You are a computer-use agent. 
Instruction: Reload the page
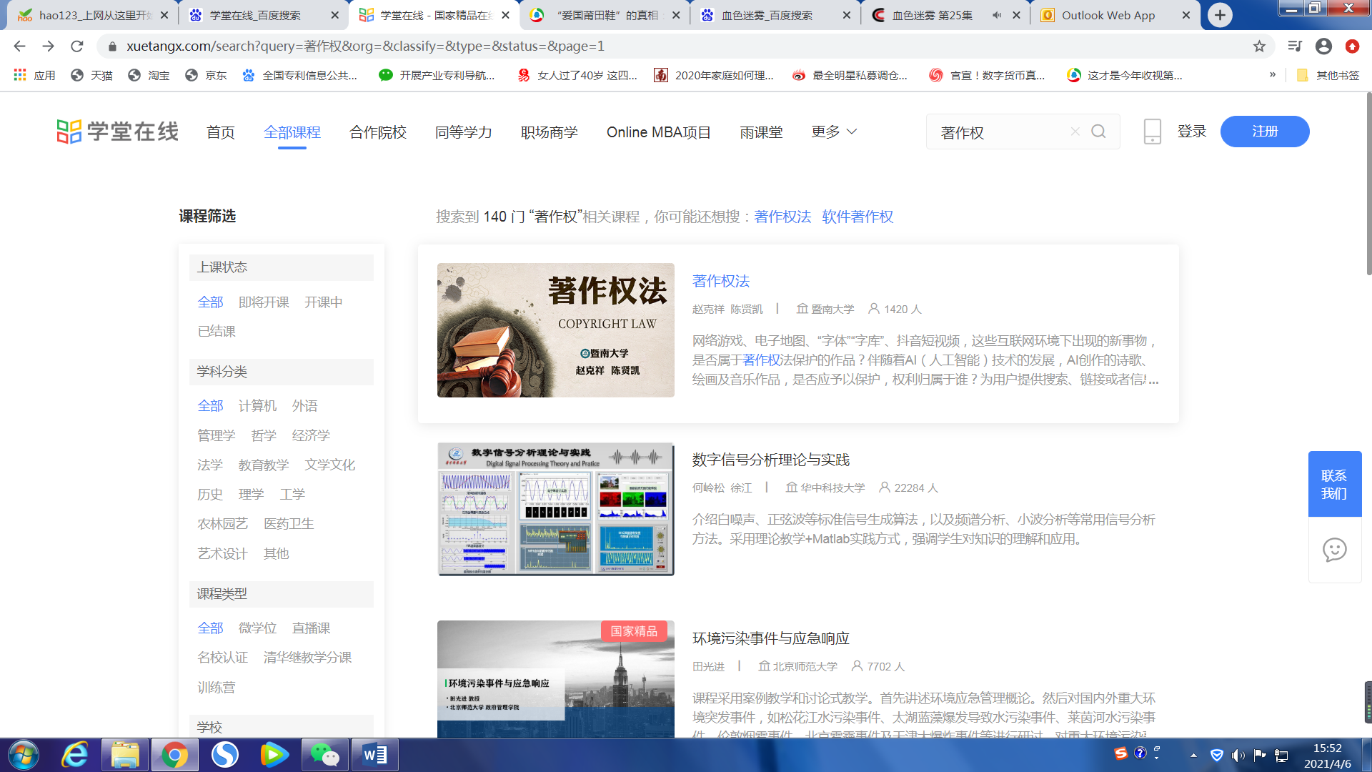(x=77, y=46)
